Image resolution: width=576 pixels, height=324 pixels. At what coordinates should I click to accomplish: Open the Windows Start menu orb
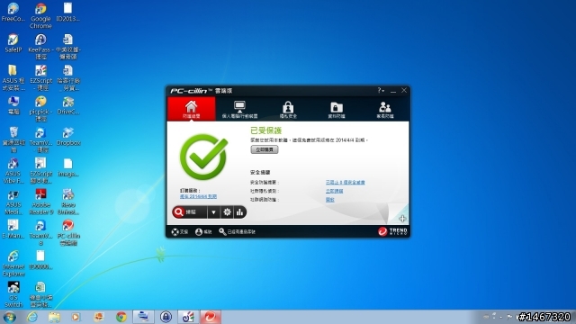click(10, 317)
